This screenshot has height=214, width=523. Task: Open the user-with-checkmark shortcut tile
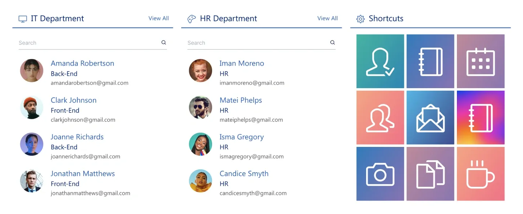click(380, 61)
